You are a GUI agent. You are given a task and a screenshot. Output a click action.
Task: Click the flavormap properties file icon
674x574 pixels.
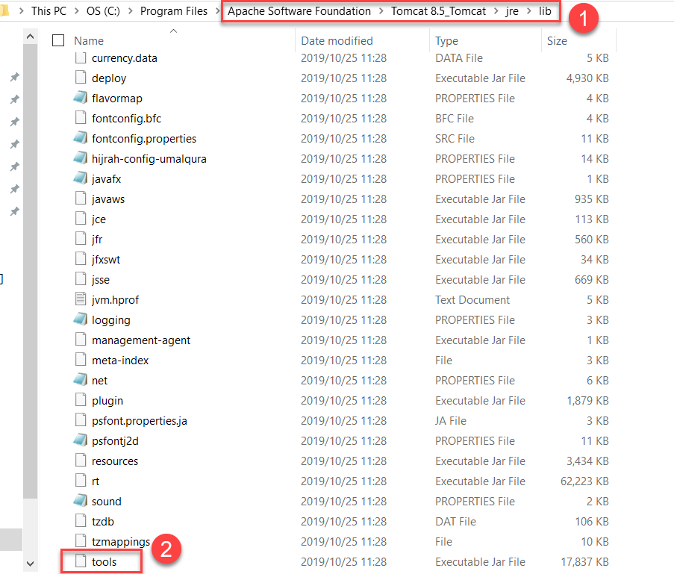click(x=81, y=98)
